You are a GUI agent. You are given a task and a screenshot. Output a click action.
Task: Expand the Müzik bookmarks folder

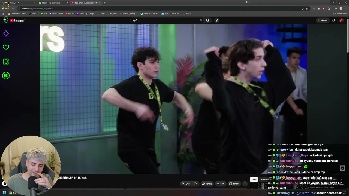click(x=186, y=14)
